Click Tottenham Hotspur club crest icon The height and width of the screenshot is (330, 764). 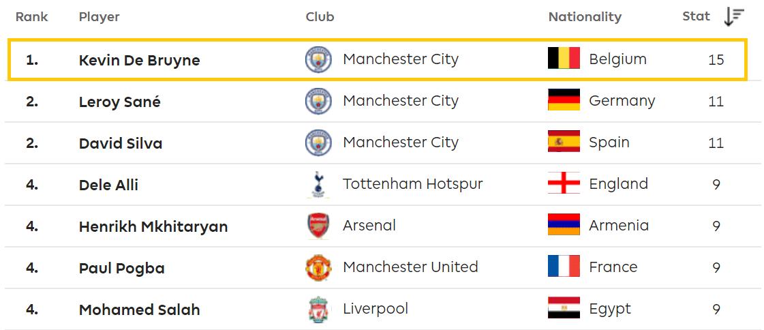coord(318,184)
